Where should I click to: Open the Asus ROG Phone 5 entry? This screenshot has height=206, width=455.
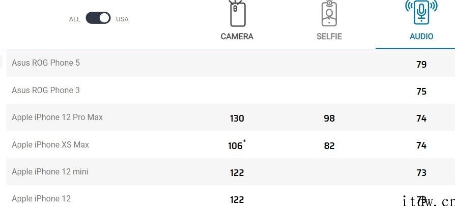46,63
